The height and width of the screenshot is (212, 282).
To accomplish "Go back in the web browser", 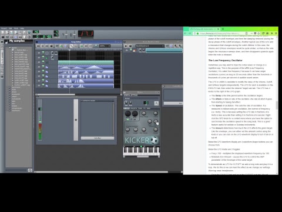I will [186, 34].
